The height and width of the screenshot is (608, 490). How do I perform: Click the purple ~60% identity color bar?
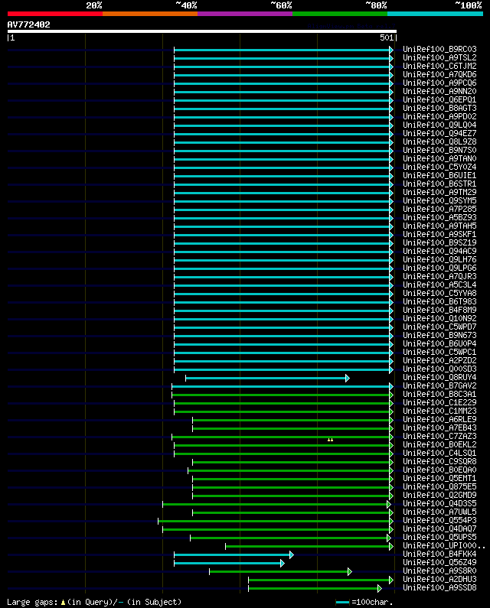tap(245, 14)
